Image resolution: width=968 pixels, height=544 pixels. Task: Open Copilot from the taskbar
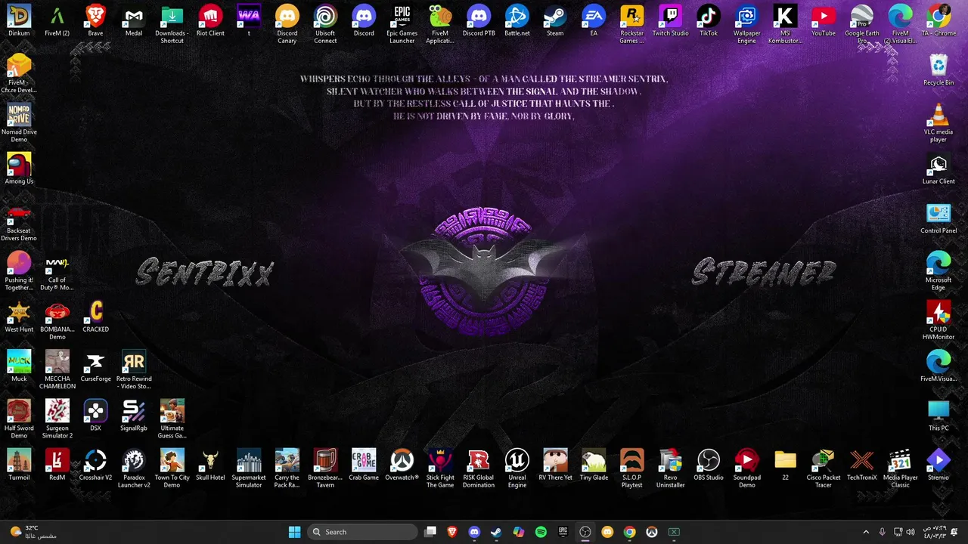pos(518,532)
